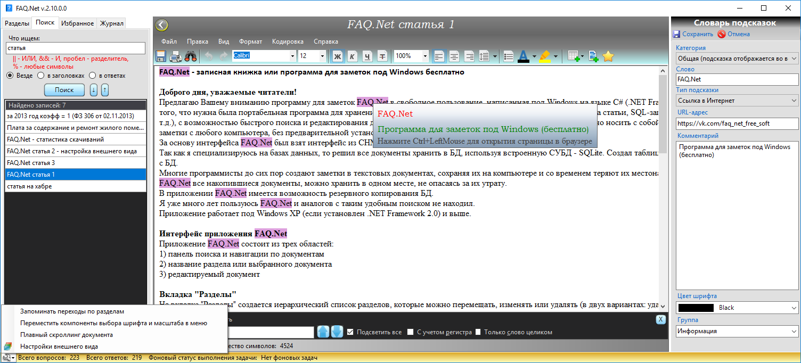Screen dimensions: 801x363
Task: Click Отмена in hints dictionary
Action: point(734,34)
